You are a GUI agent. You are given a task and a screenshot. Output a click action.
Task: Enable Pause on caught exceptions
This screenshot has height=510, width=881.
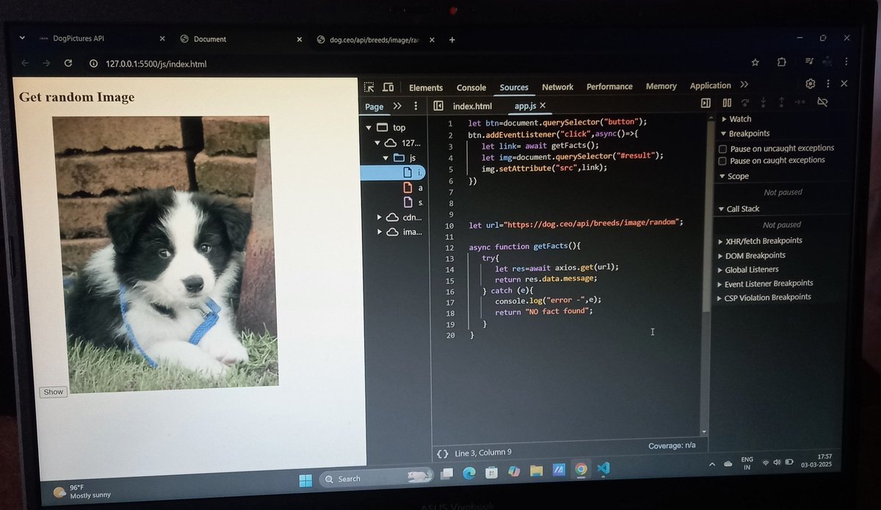pos(722,161)
